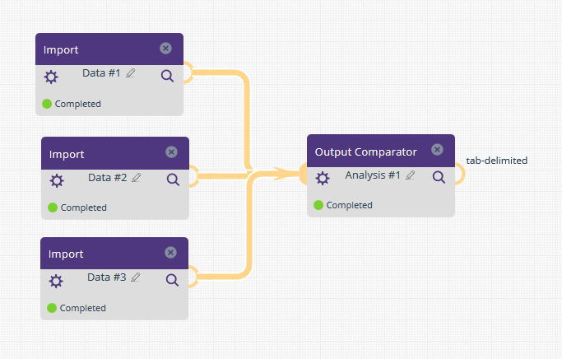View Analysis #1 results with magnifier icon
The width and height of the screenshot is (562, 359).
pos(439,177)
